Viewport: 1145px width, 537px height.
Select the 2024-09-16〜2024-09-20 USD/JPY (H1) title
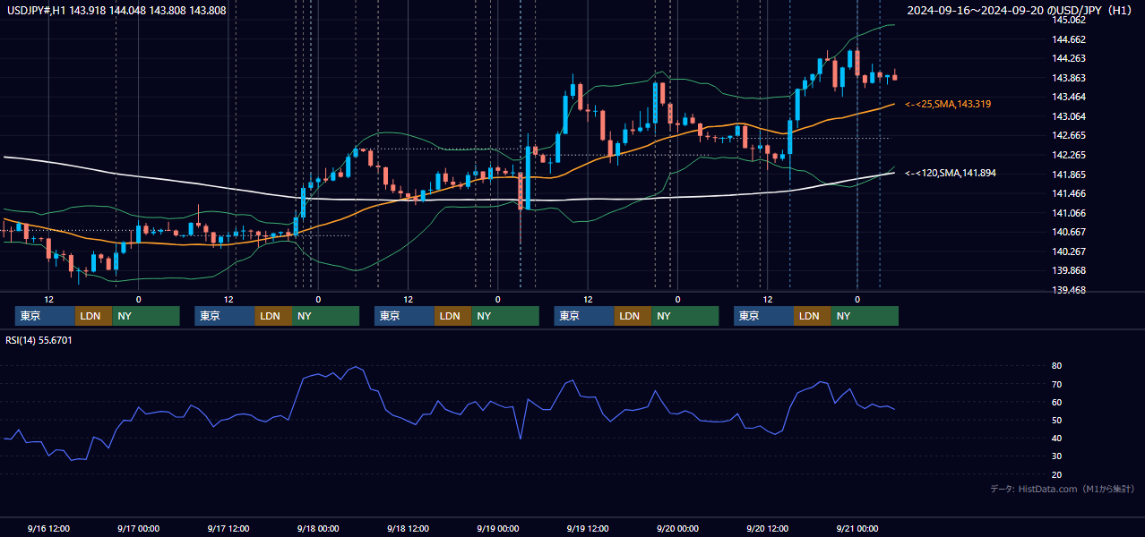point(1020,10)
